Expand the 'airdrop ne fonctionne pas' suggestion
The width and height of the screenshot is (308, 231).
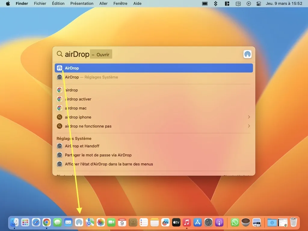(x=249, y=126)
